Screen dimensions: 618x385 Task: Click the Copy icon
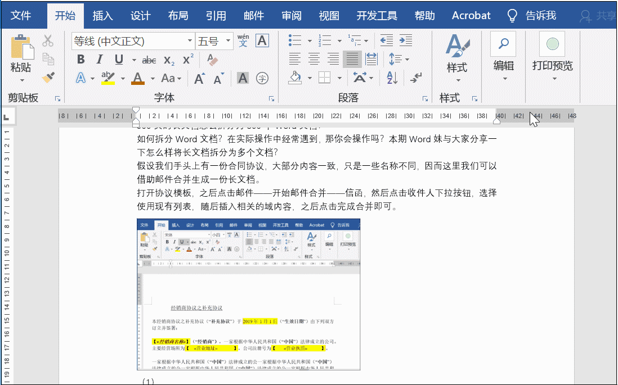[48, 58]
